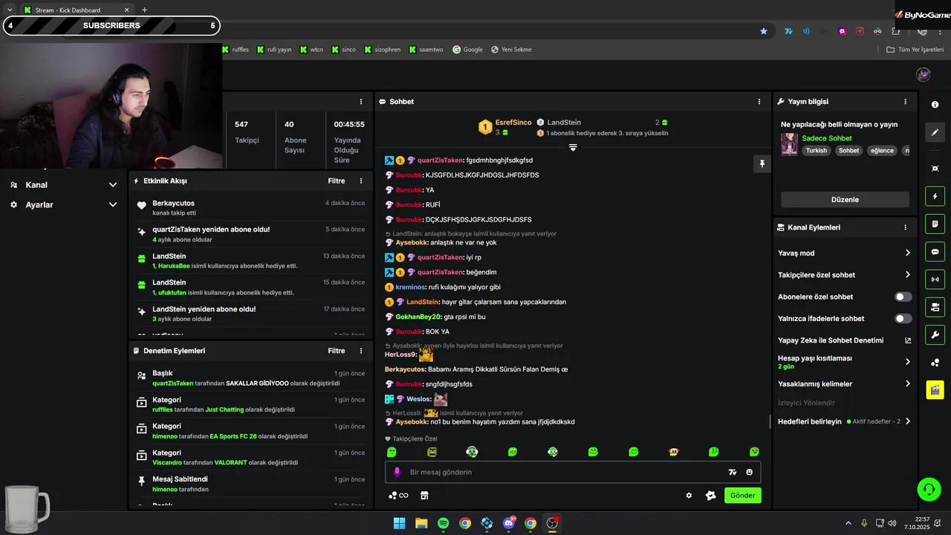Click the pencil edit icon in right sidebar
951x535 pixels.
(x=935, y=132)
